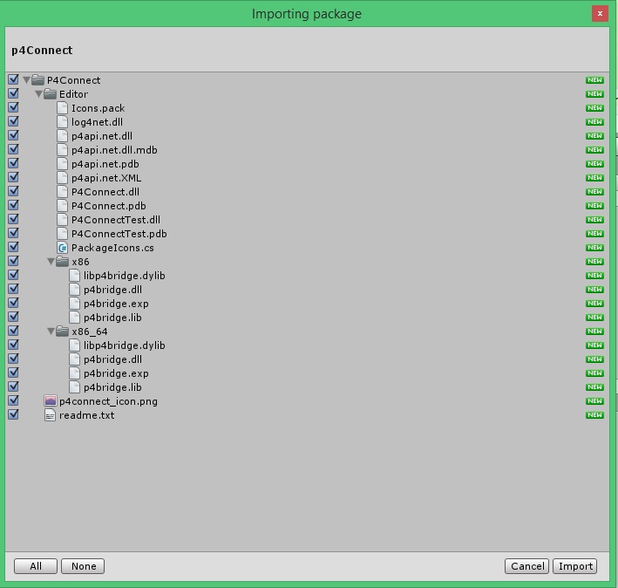The height and width of the screenshot is (588, 618).
Task: Click the x86 folder icon
Action: coord(62,262)
